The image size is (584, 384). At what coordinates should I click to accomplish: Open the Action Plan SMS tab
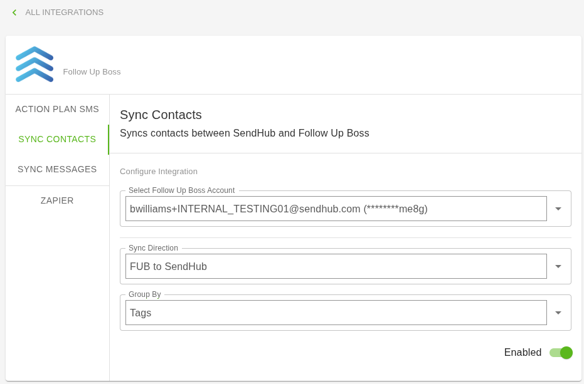tap(57, 109)
